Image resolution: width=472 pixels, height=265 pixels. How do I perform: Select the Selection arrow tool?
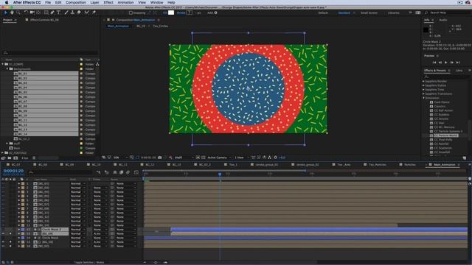[x=5, y=13]
